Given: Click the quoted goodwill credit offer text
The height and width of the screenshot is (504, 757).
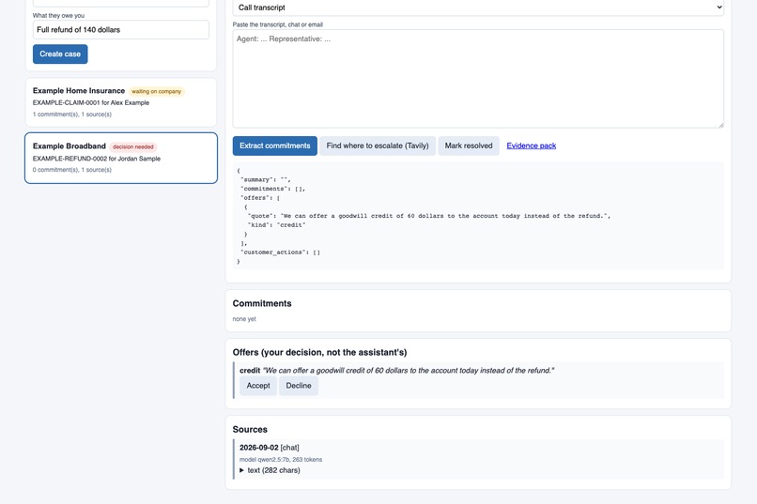Looking at the screenshot, I should [x=408, y=371].
